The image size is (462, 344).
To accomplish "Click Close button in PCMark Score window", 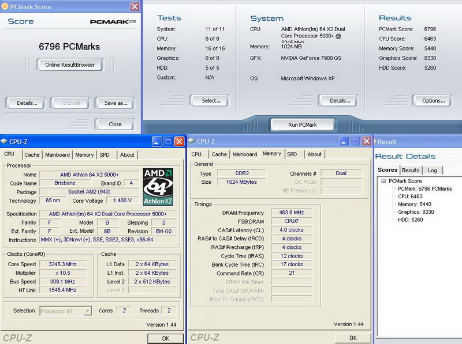I will coord(115,124).
